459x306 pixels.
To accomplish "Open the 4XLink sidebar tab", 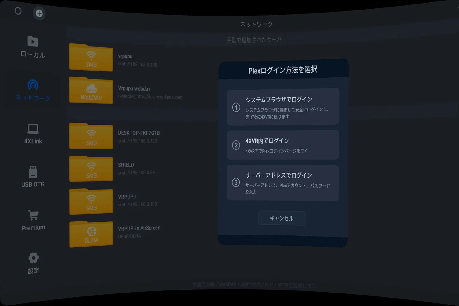I will coord(33,134).
